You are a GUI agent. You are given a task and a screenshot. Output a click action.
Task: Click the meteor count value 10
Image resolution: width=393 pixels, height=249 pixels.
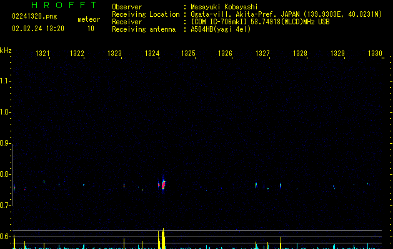coord(91,29)
